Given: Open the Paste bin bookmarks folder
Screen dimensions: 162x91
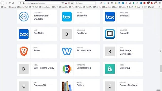Looking at the screenshot, I should [97, 7].
